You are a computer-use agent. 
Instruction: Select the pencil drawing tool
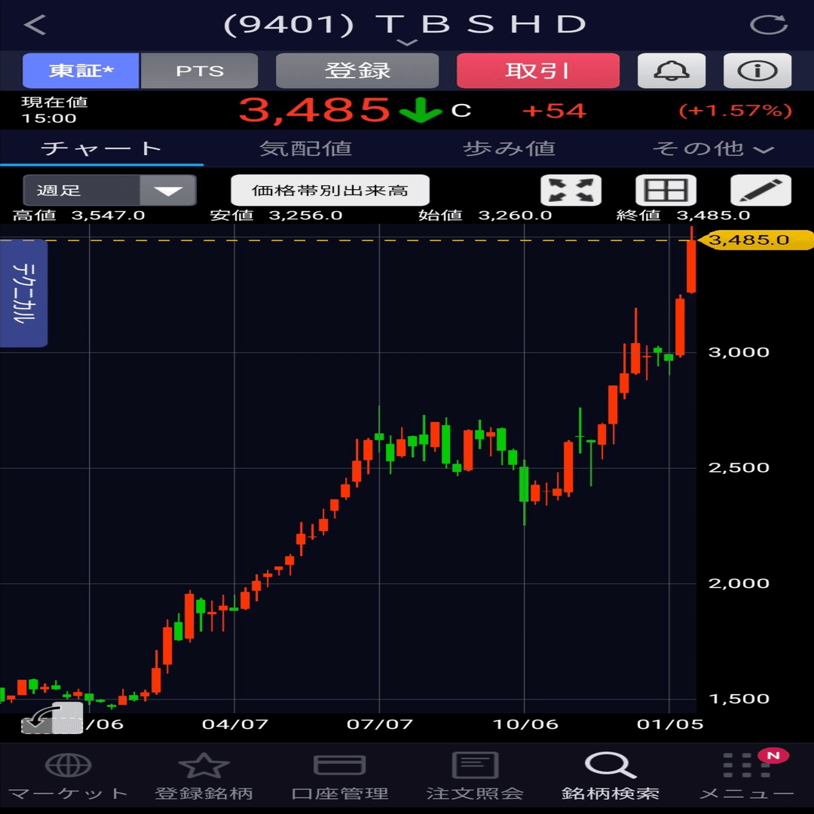point(760,190)
